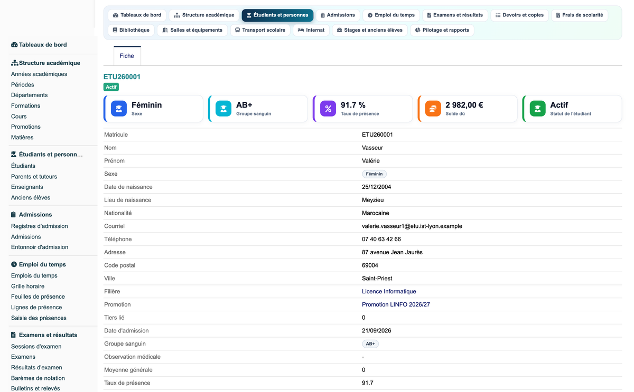Open Internat top menu
Screen dimensions: 634x392
click(x=311, y=30)
